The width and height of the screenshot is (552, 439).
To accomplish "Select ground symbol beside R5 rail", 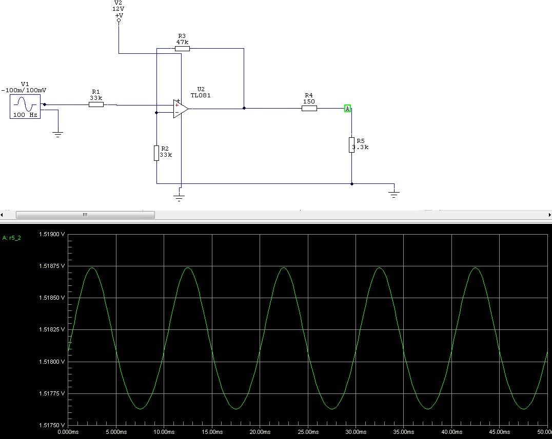I will [394, 194].
